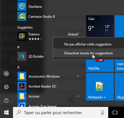Open the Totemo suggested app icon
The image size is (124, 118).
pos(22,36)
